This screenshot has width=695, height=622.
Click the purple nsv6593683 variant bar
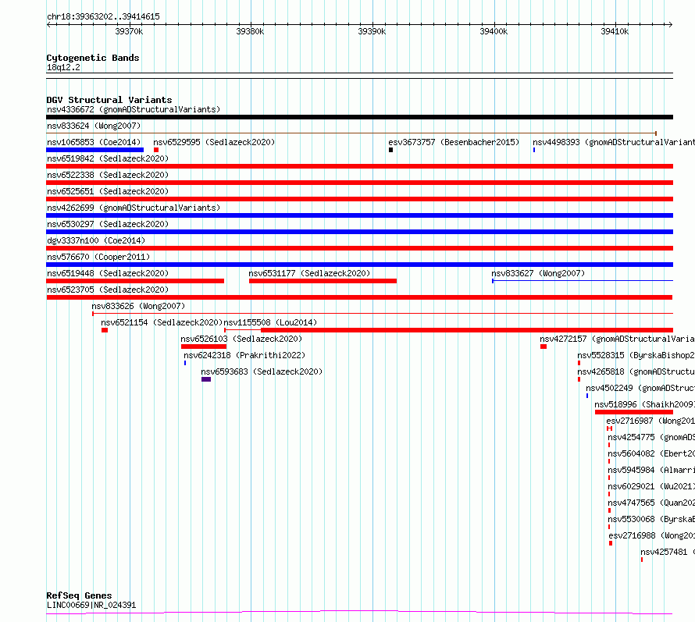click(x=206, y=379)
